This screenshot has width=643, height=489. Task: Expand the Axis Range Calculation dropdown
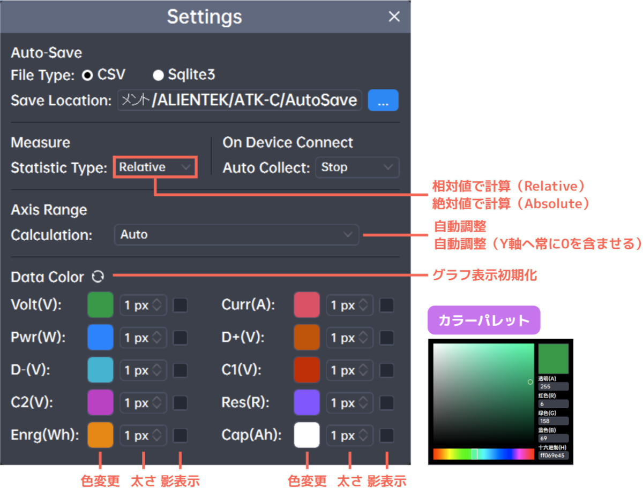tap(236, 234)
